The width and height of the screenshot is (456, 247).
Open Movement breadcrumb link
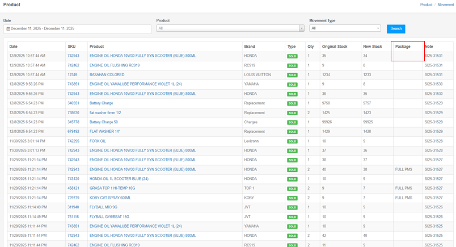445,5
